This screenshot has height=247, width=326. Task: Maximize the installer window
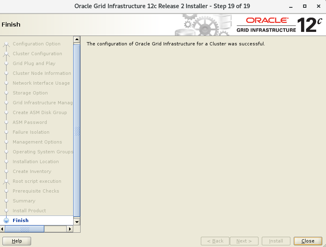click(305, 6)
